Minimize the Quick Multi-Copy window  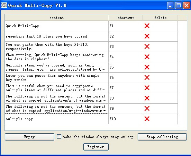point(171,6)
